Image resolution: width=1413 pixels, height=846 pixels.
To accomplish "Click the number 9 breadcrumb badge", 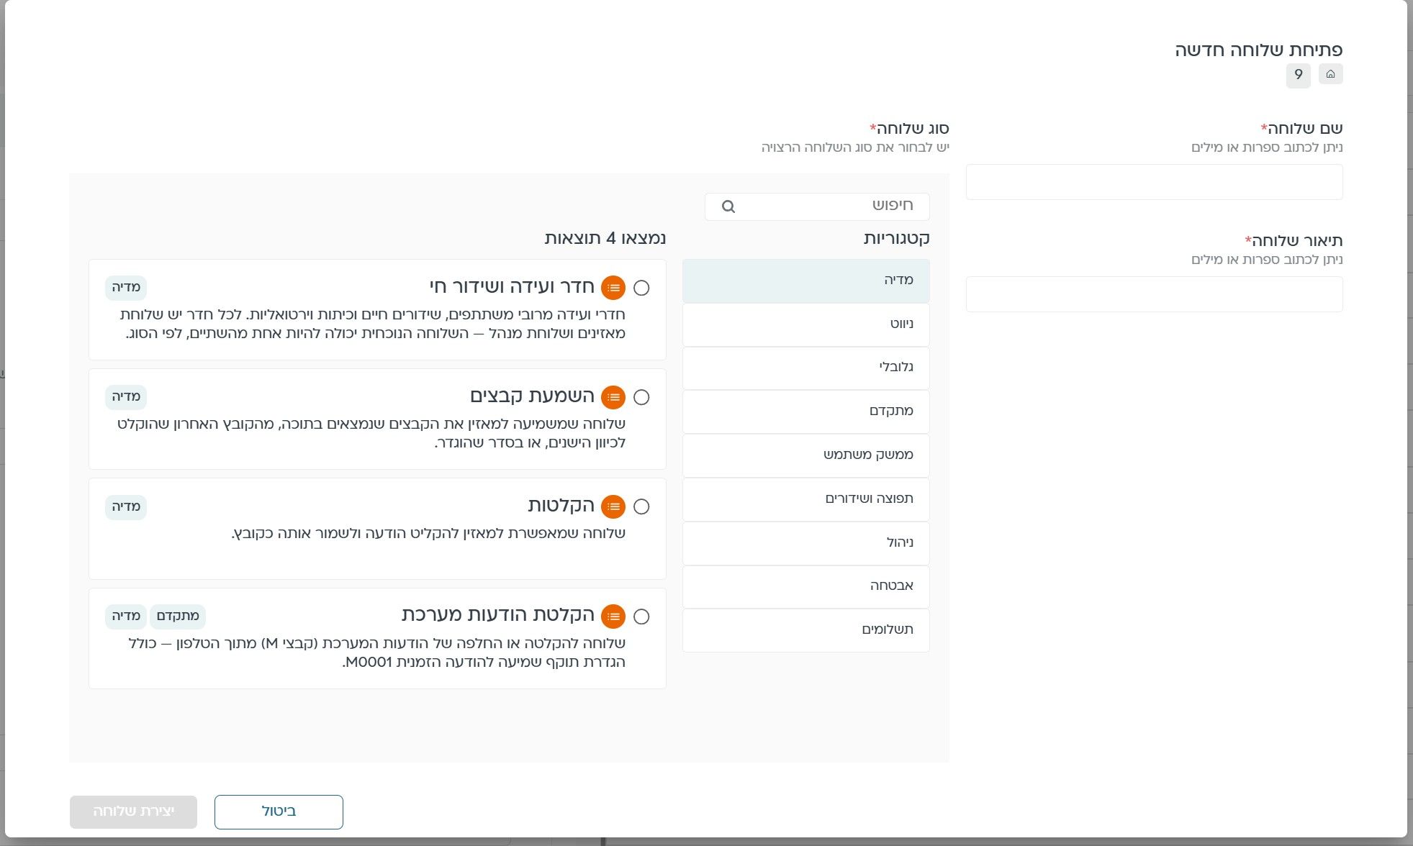I will point(1299,75).
